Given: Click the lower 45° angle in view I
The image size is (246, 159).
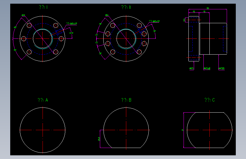Looking at the screenshot, I should pyautogui.click(x=15, y=50).
